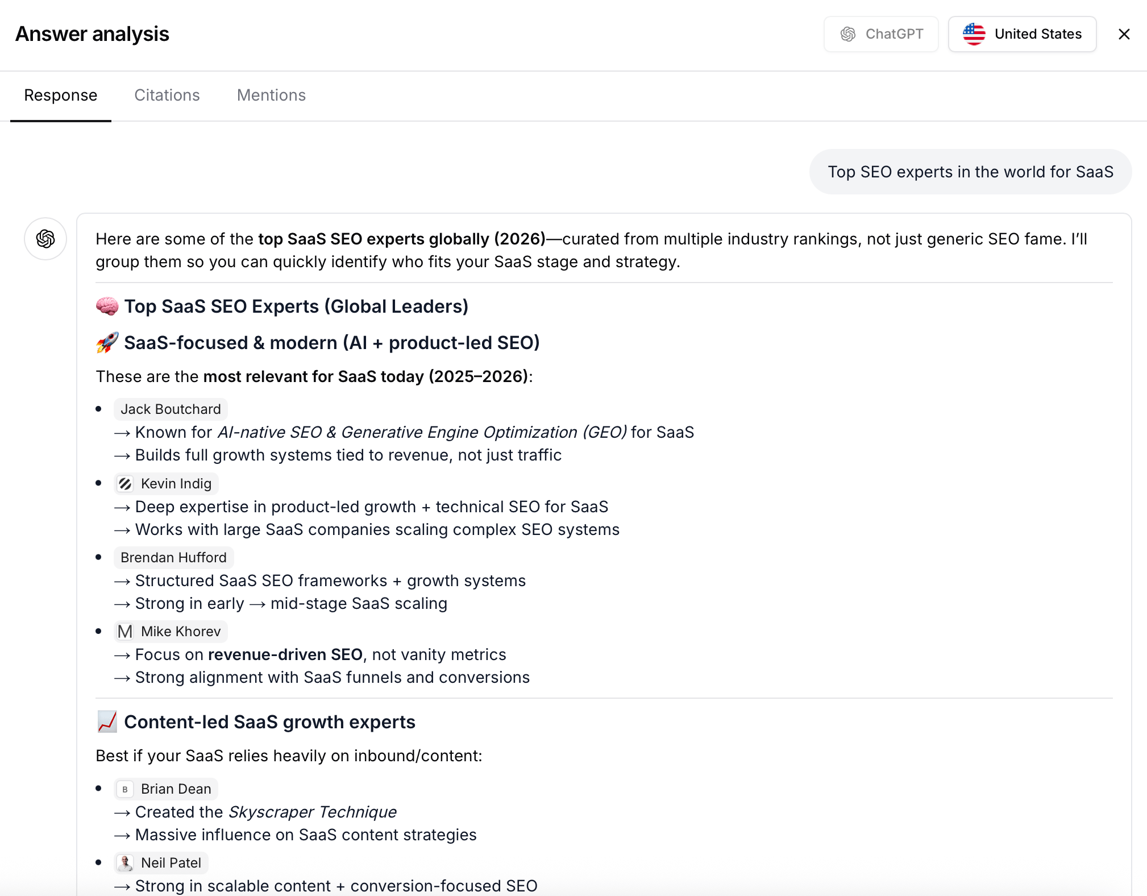This screenshot has width=1147, height=896.
Task: Click the ChatGPT logo next to the answer
Action: (x=45, y=239)
